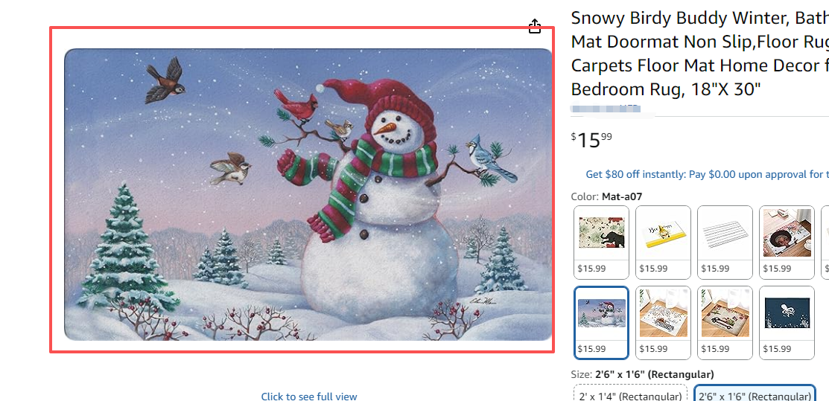The width and height of the screenshot is (829, 401).
Task: Pick the navy octopus mat swatch
Action: pyautogui.click(x=787, y=322)
